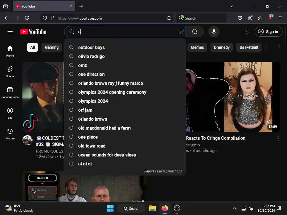287x215 pixels.
Task: Bookmark this page with the star
Action: [169, 18]
